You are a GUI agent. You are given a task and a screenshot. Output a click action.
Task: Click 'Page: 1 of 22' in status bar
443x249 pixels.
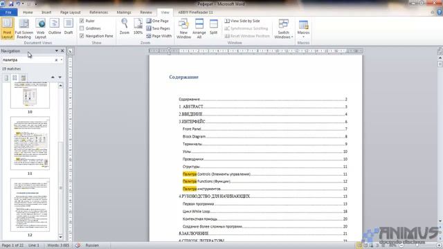[x=12, y=246]
